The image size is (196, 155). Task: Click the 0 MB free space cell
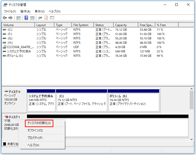(143, 47)
